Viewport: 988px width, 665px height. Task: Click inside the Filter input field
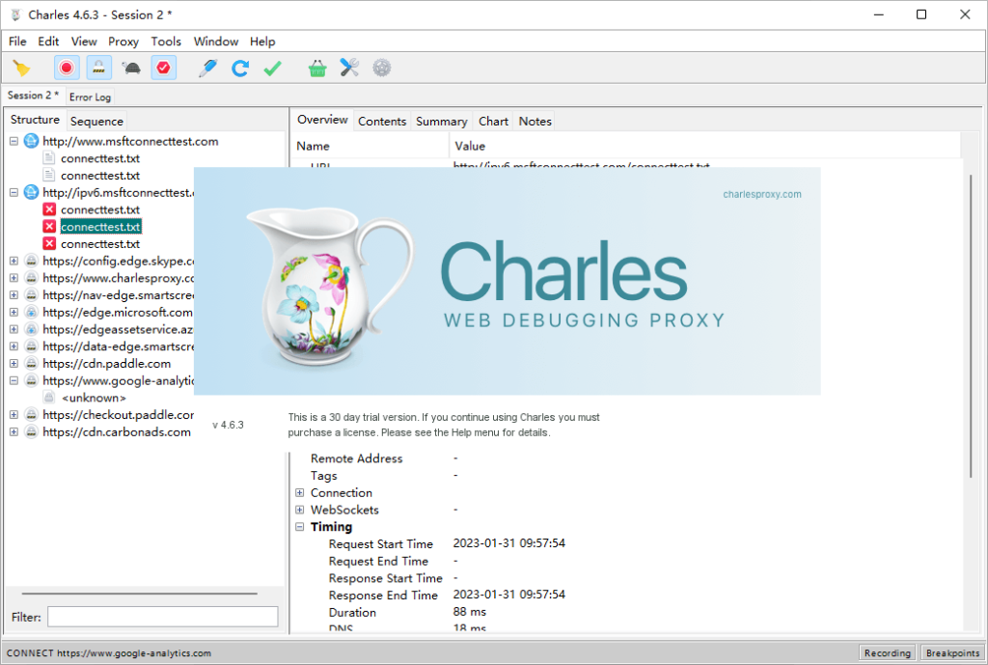(161, 616)
